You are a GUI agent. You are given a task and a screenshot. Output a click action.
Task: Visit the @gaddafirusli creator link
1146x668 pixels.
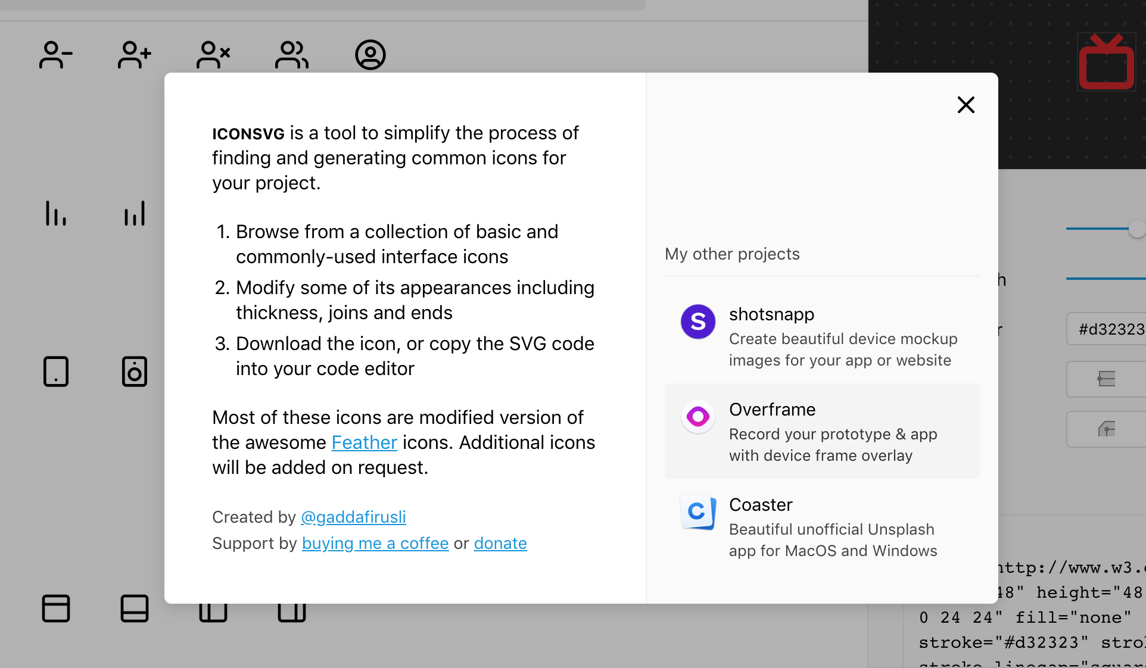point(353,517)
